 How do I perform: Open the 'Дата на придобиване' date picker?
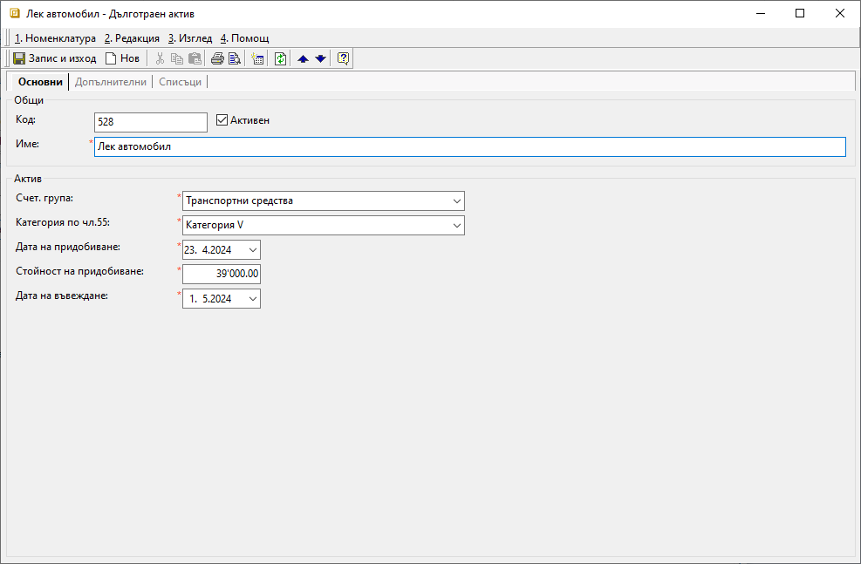click(253, 250)
